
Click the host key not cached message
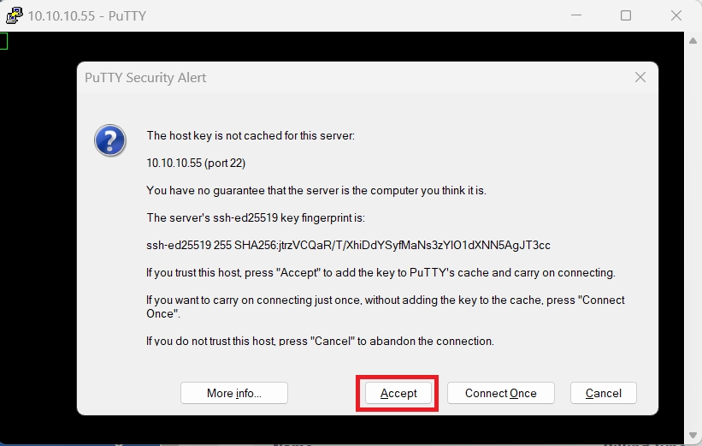pyautogui.click(x=250, y=135)
